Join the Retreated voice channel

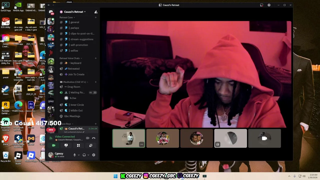pyautogui.click(x=78, y=69)
